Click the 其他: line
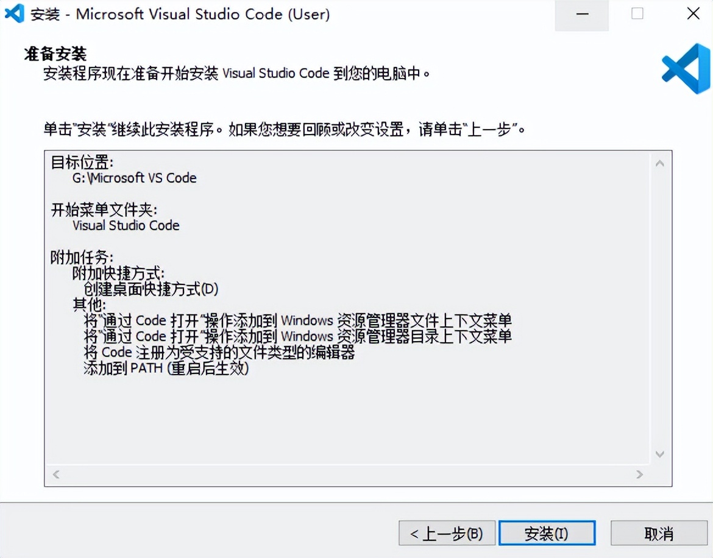The image size is (713, 558). pos(90,305)
